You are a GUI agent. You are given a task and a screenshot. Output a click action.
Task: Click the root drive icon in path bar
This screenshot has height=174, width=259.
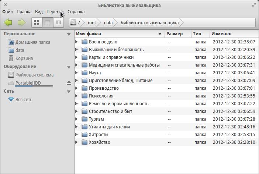coord(74,22)
